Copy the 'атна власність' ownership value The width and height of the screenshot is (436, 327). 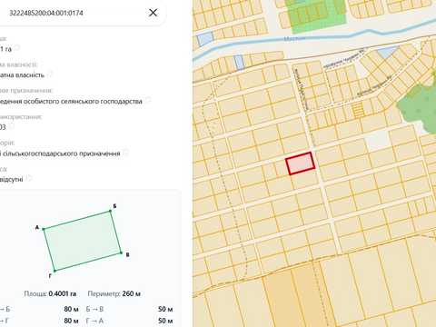tap(50, 74)
